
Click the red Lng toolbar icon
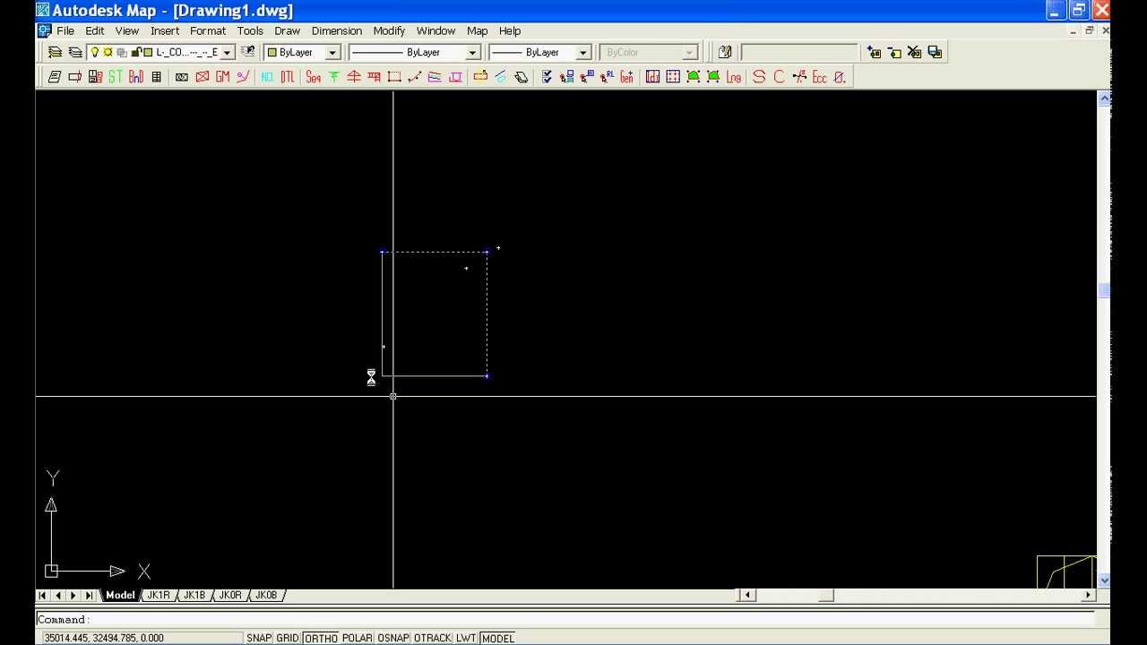[734, 77]
